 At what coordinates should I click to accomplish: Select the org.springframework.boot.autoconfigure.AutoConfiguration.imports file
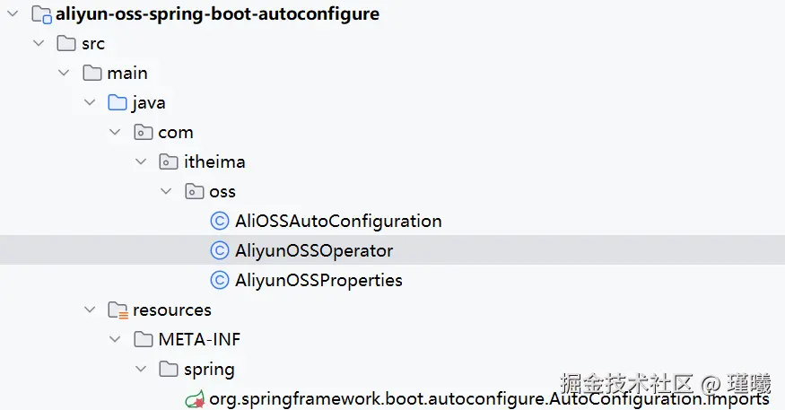click(489, 398)
